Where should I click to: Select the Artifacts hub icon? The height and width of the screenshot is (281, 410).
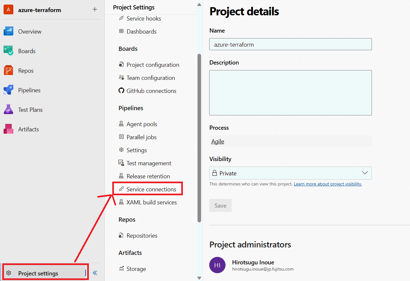(x=9, y=129)
